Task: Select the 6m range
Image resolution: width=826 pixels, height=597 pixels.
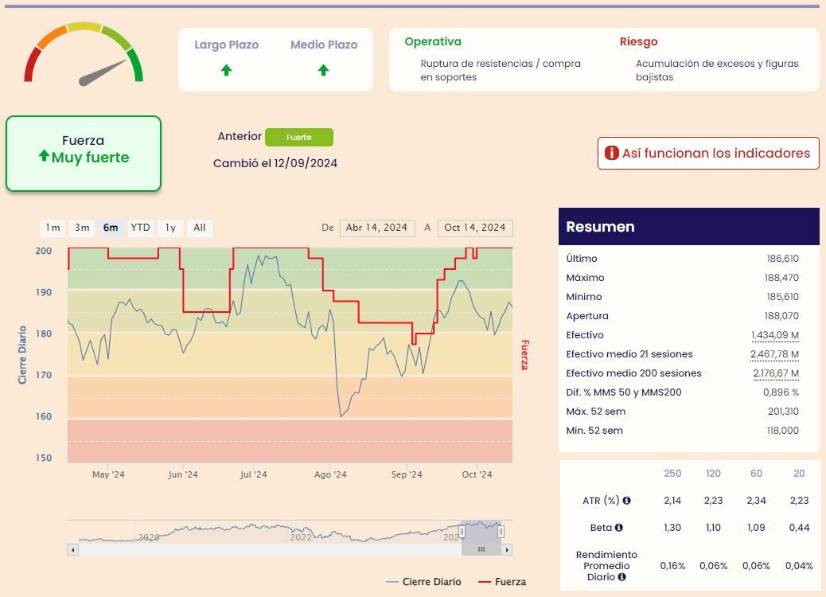Action: 111,228
